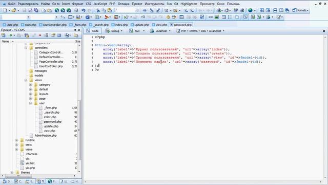Select .htaccess file in project tree
The height and width of the screenshot is (185, 328).
pos(31,154)
